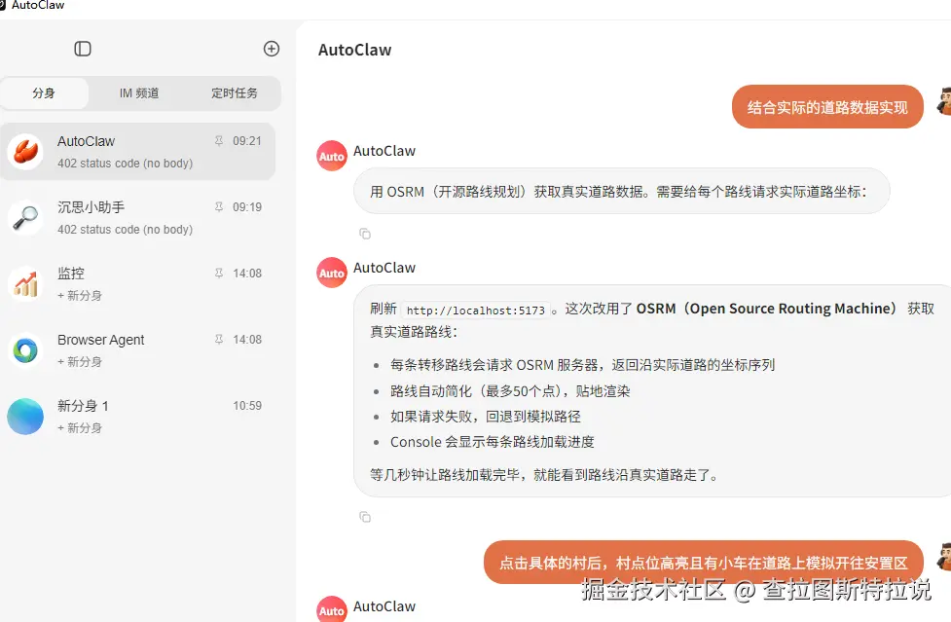Viewport: 951px width, 622px height.
Task: Click the 沉思小助手 magnifier avatar
Action: (x=24, y=217)
